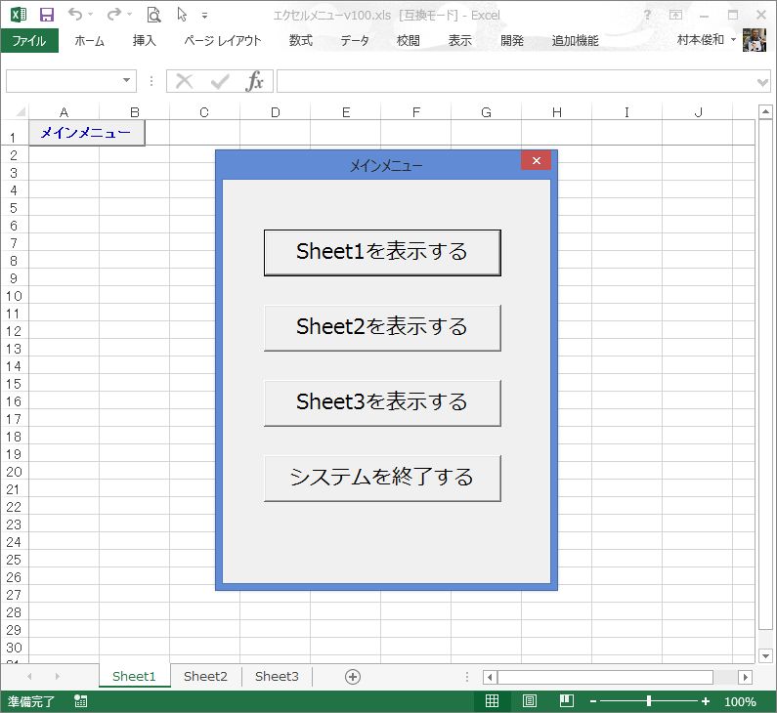Click the Save icon in the quick access toolbar
The height and width of the screenshot is (713, 777).
coord(46,15)
